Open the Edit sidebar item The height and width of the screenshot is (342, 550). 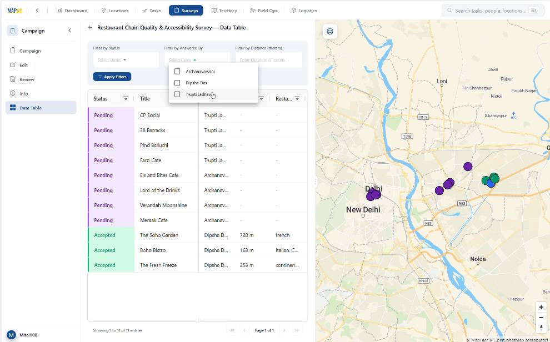click(41, 65)
